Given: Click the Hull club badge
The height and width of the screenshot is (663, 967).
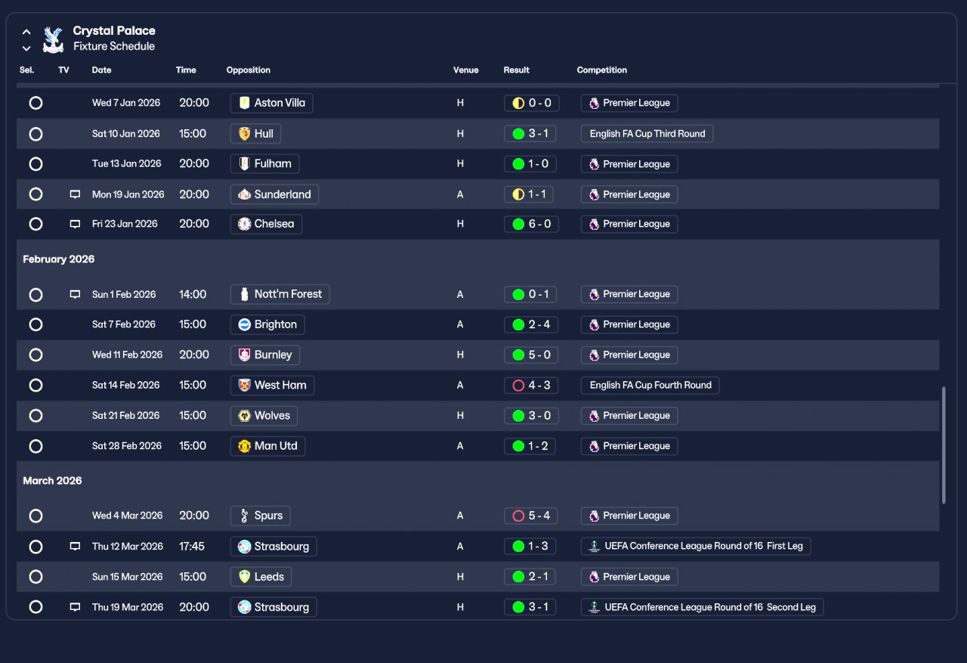Looking at the screenshot, I should pyautogui.click(x=244, y=134).
